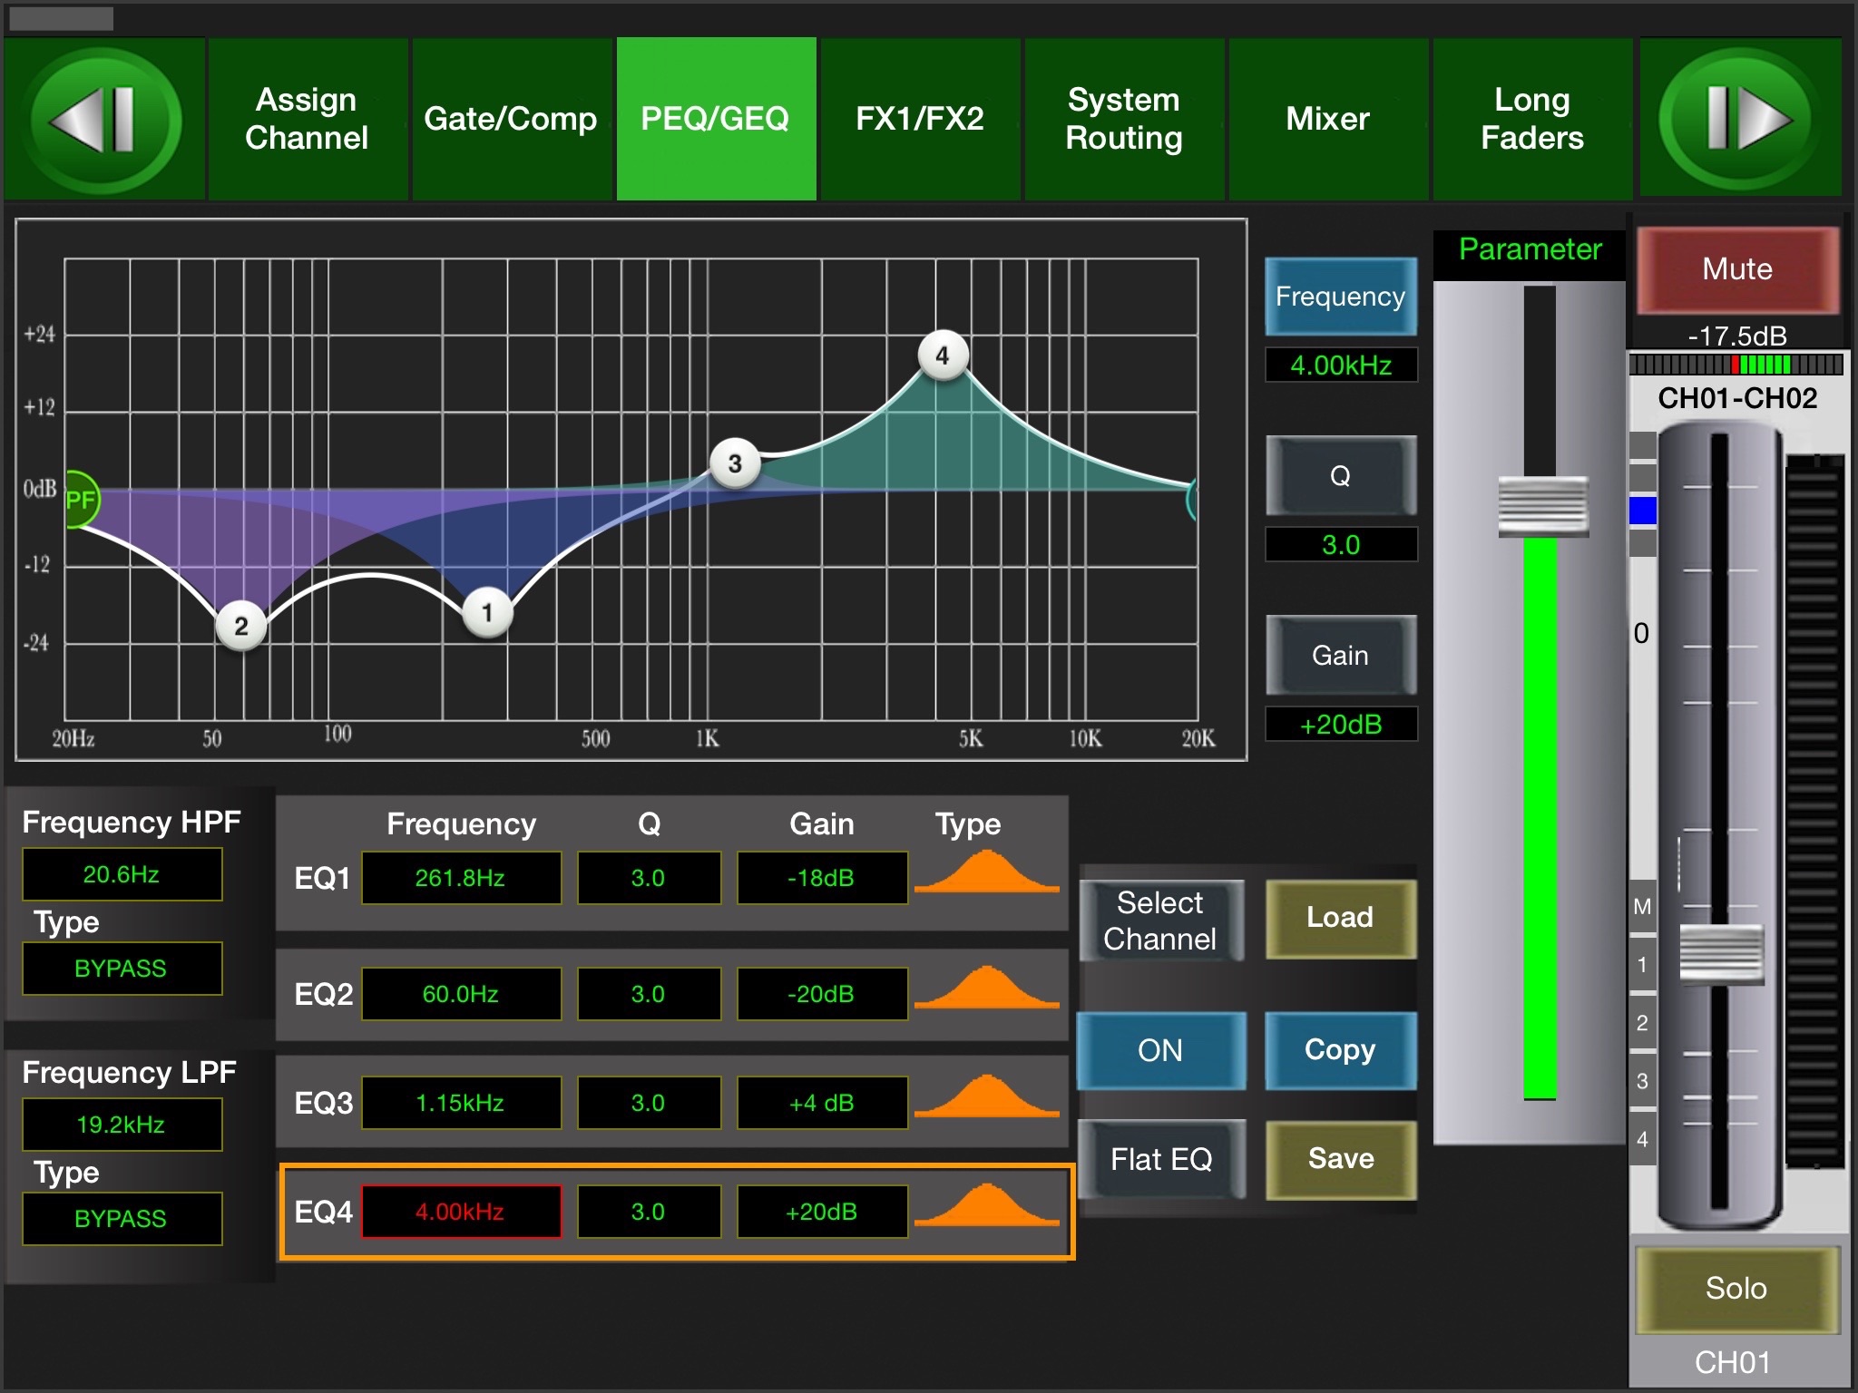Select layer 1 on fader strip
This screenshot has height=1393, width=1858.
coord(1642,965)
